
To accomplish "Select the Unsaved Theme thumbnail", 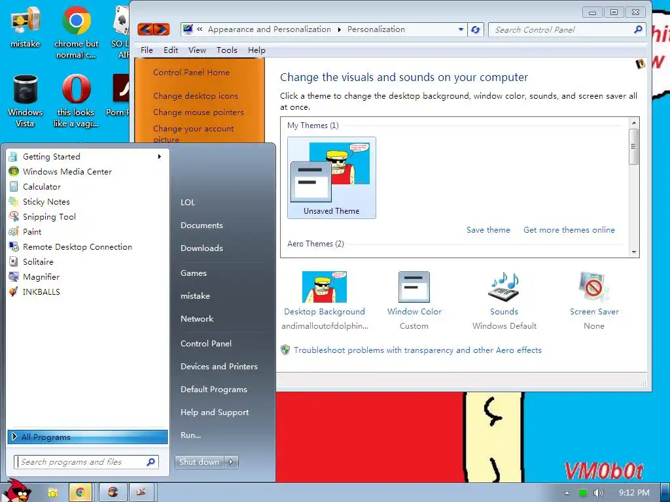I will [x=332, y=178].
